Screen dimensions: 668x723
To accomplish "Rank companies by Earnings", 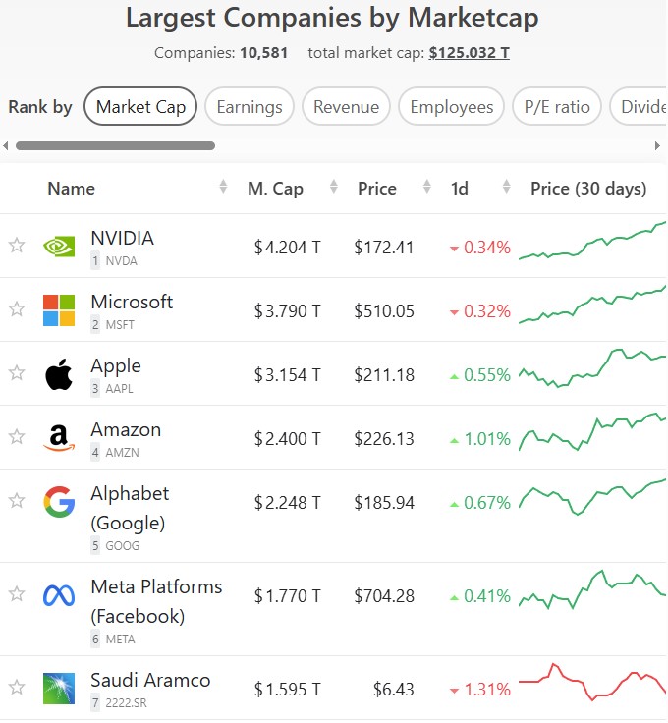I will pyautogui.click(x=250, y=106).
